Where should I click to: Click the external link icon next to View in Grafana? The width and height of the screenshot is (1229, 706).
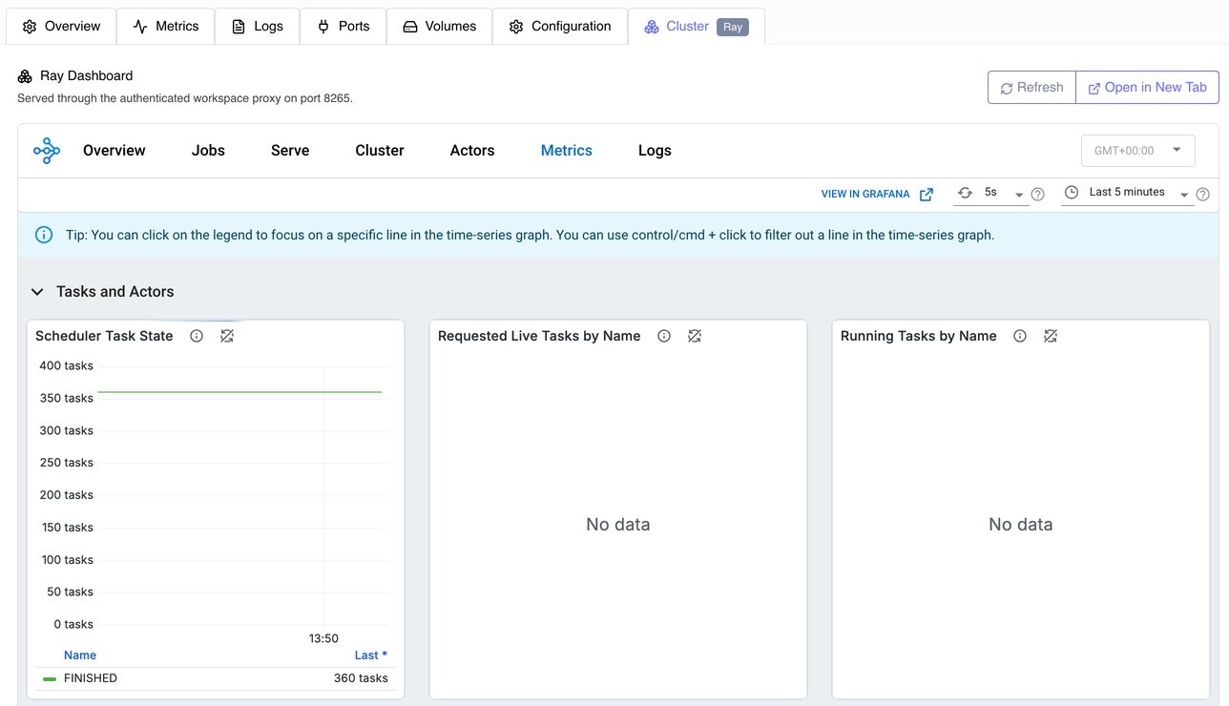(927, 195)
